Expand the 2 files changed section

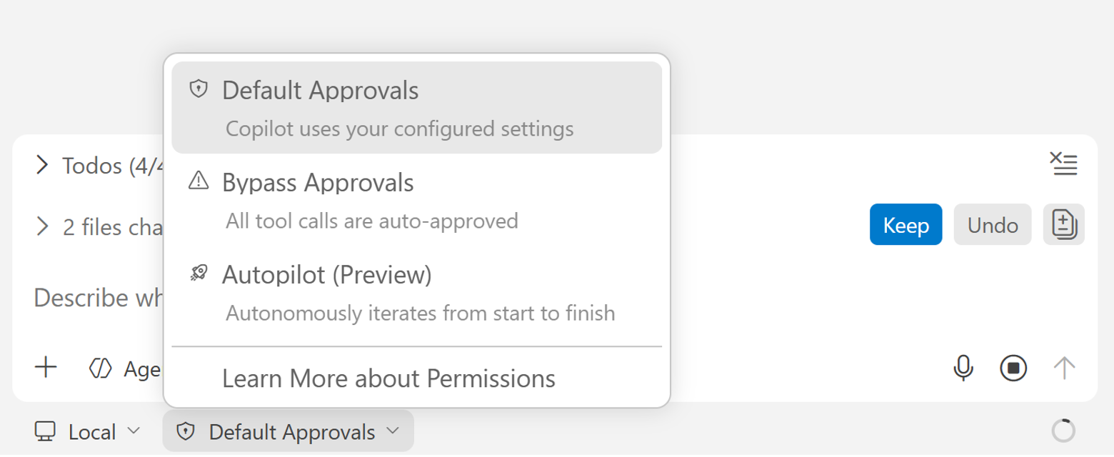tap(41, 226)
